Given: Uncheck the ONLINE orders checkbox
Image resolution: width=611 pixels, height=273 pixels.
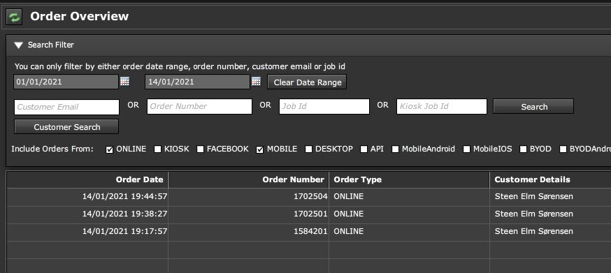Looking at the screenshot, I should coord(110,149).
